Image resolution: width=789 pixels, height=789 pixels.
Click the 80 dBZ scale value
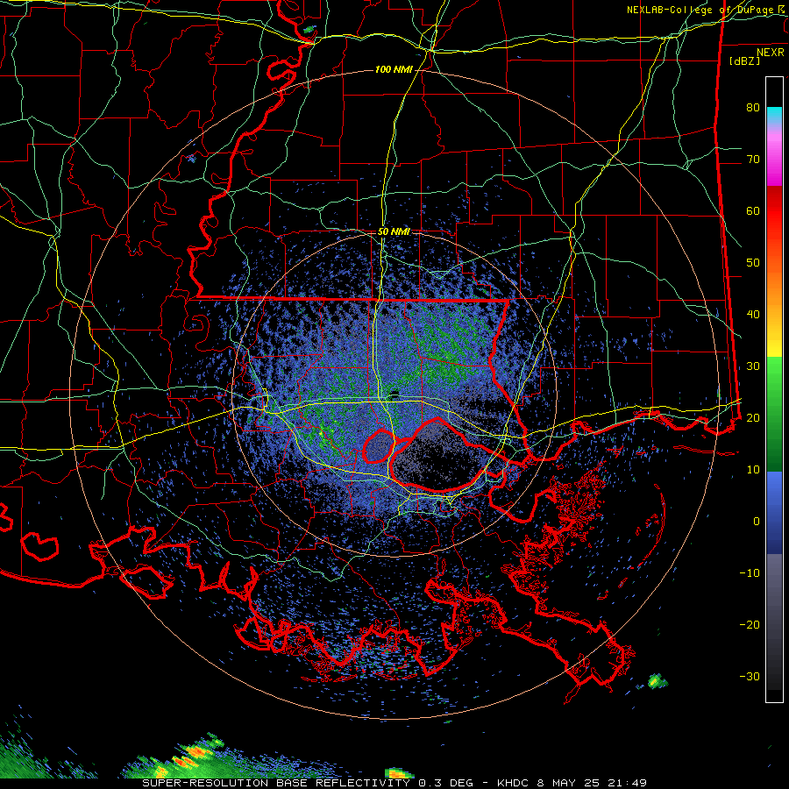[753, 107]
